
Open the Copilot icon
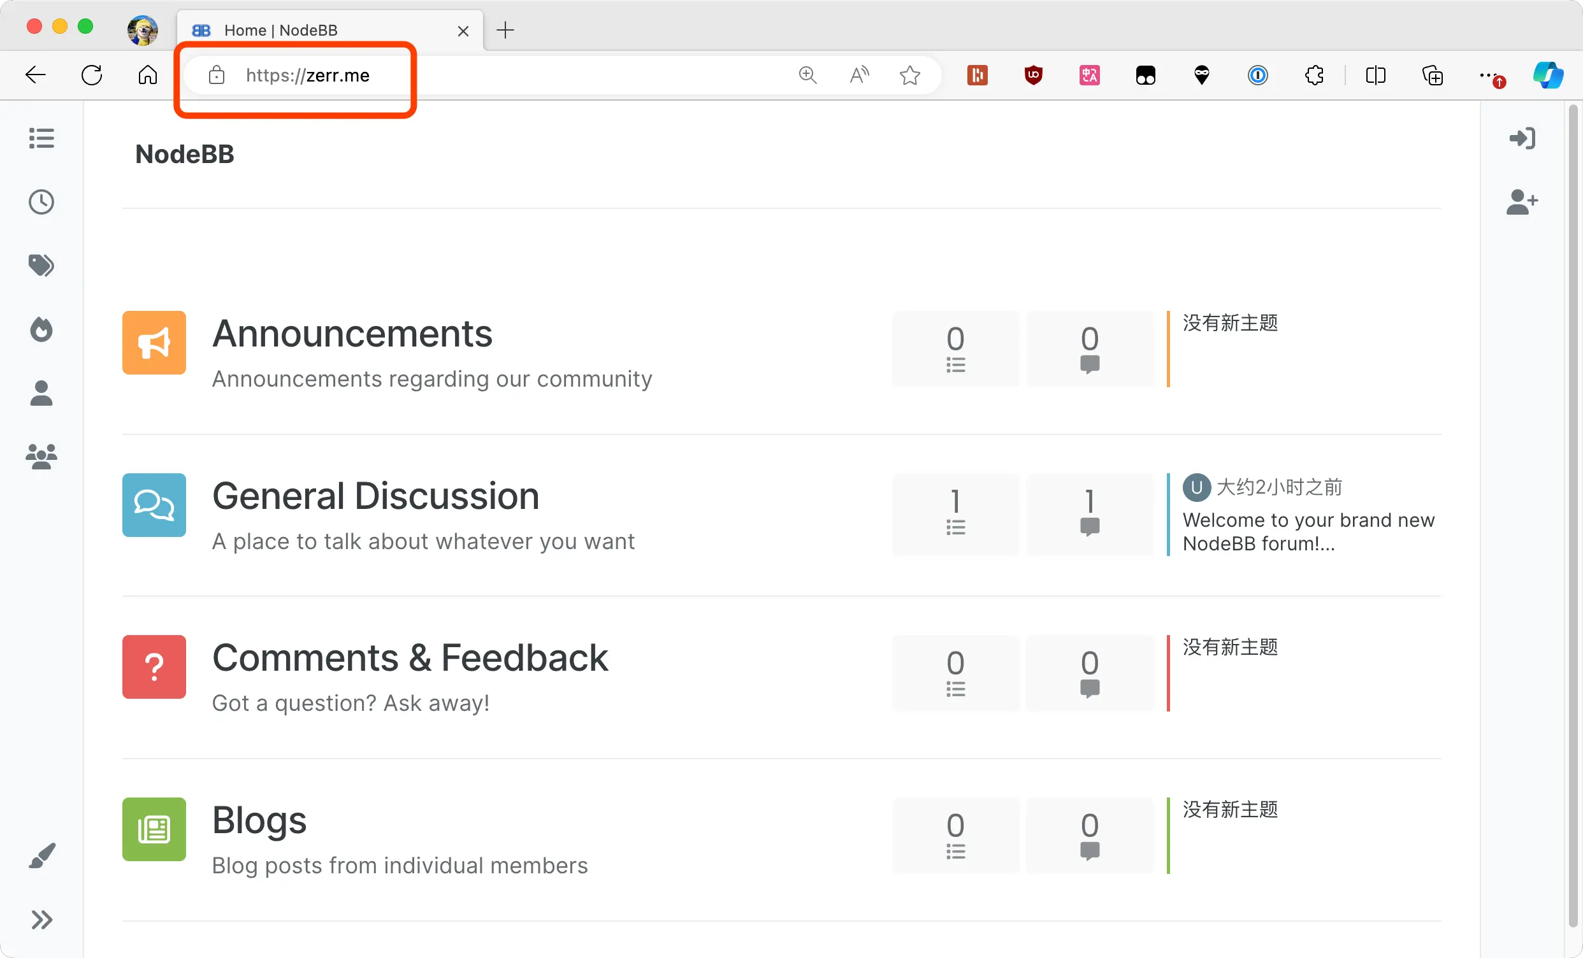tap(1549, 75)
